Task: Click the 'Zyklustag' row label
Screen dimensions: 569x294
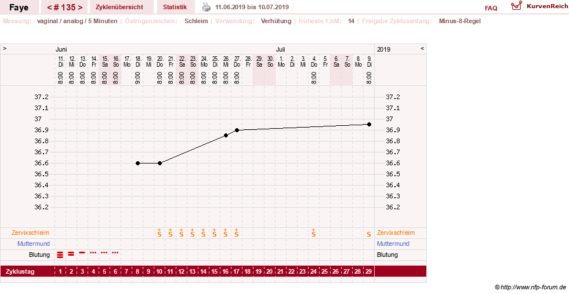Action: click(x=20, y=271)
